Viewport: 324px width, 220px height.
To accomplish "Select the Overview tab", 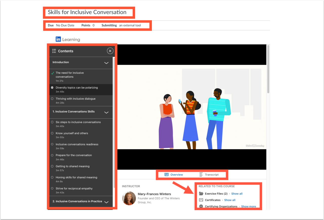I will click(x=177, y=174).
